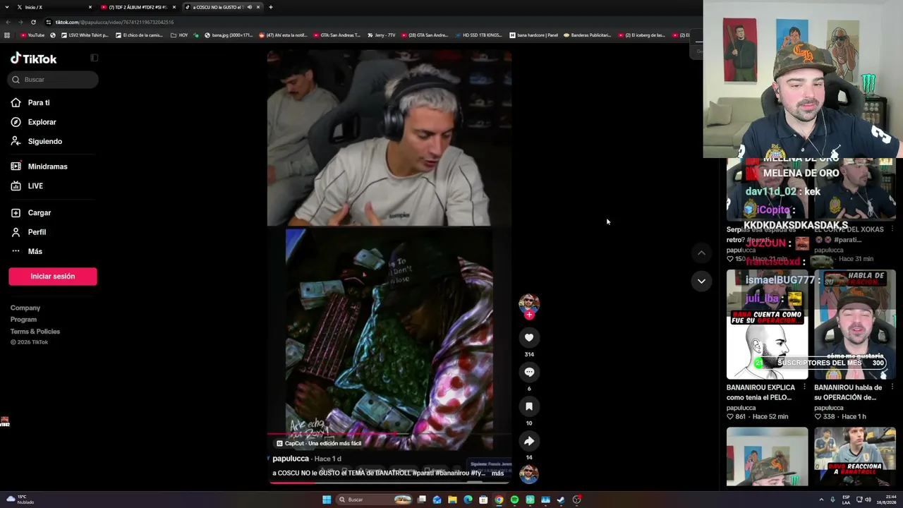Save video with the bookmark icon
Screen dimensions: 903x508
point(529,406)
